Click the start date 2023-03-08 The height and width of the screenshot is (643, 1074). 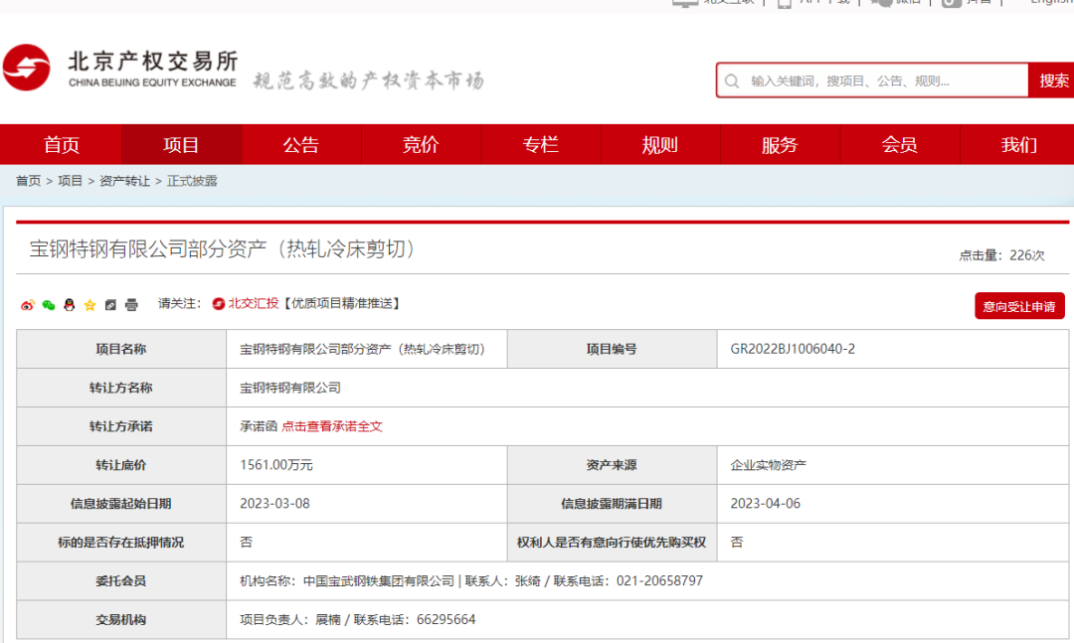274,503
